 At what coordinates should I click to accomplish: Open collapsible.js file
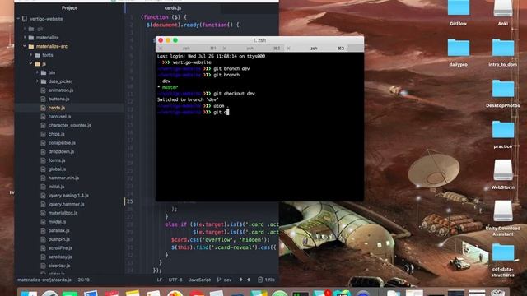(62, 142)
